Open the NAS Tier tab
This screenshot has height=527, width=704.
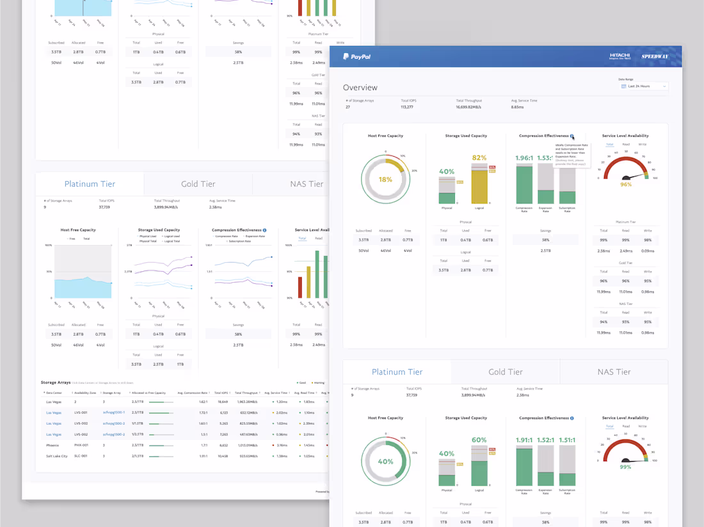point(614,372)
